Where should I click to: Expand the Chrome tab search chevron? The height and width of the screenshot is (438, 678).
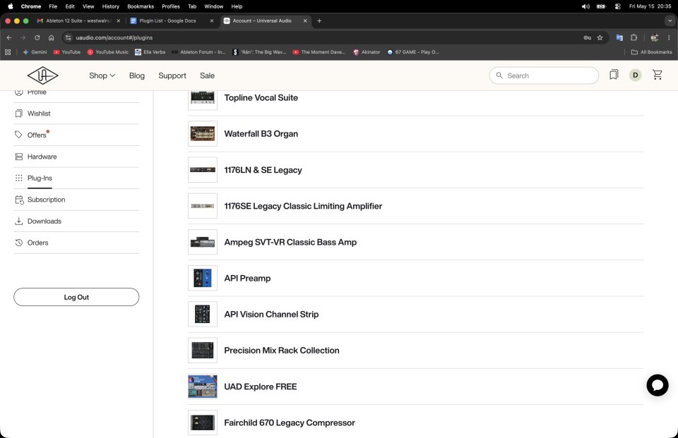click(670, 20)
